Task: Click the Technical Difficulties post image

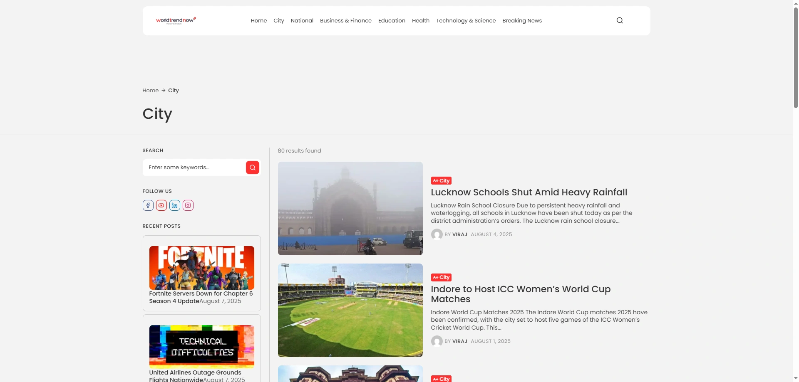Action: click(x=202, y=347)
